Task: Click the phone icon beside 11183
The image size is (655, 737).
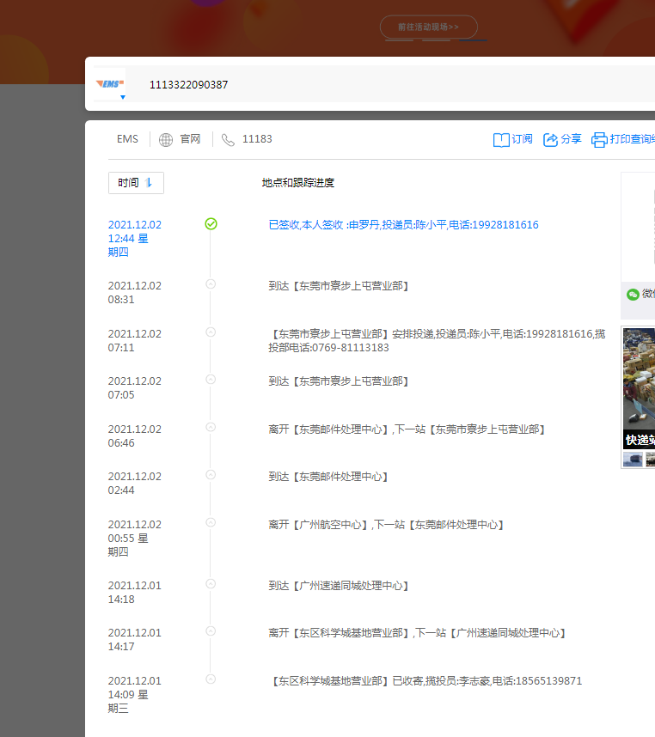Action: coord(228,139)
